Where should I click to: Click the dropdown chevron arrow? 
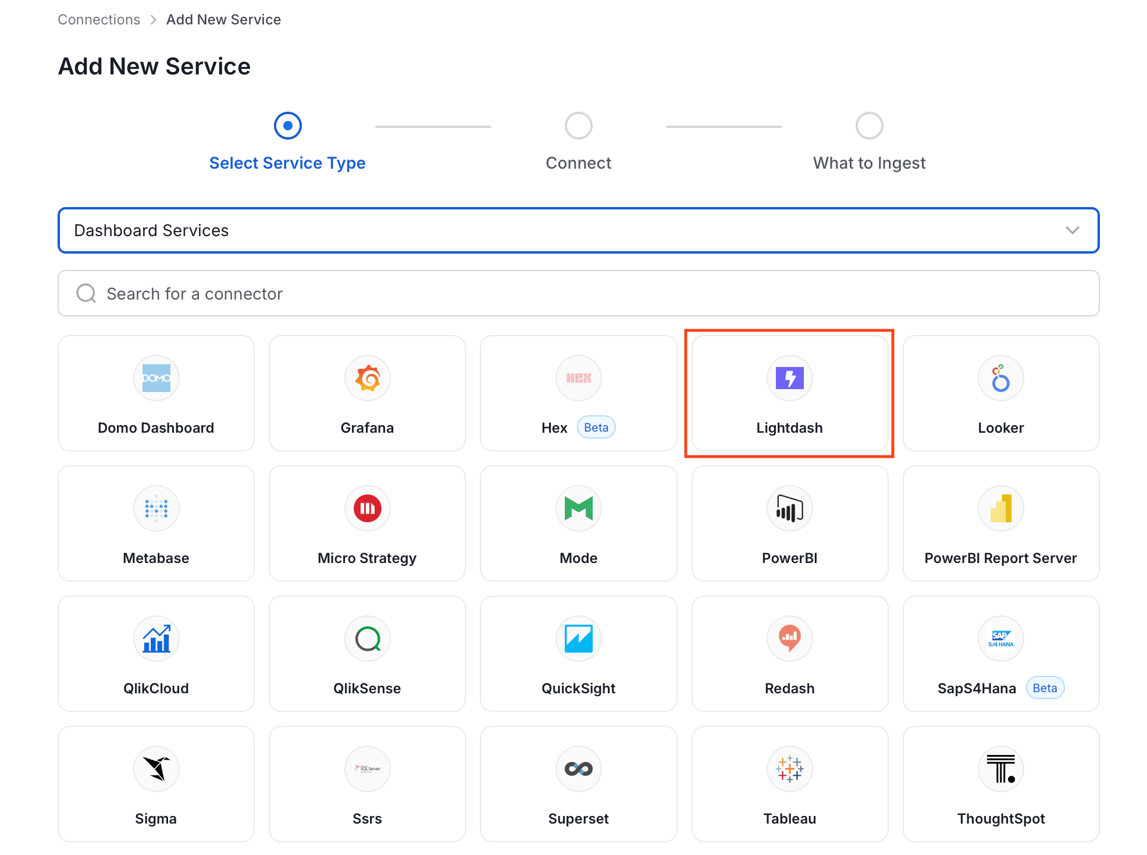click(x=1073, y=230)
